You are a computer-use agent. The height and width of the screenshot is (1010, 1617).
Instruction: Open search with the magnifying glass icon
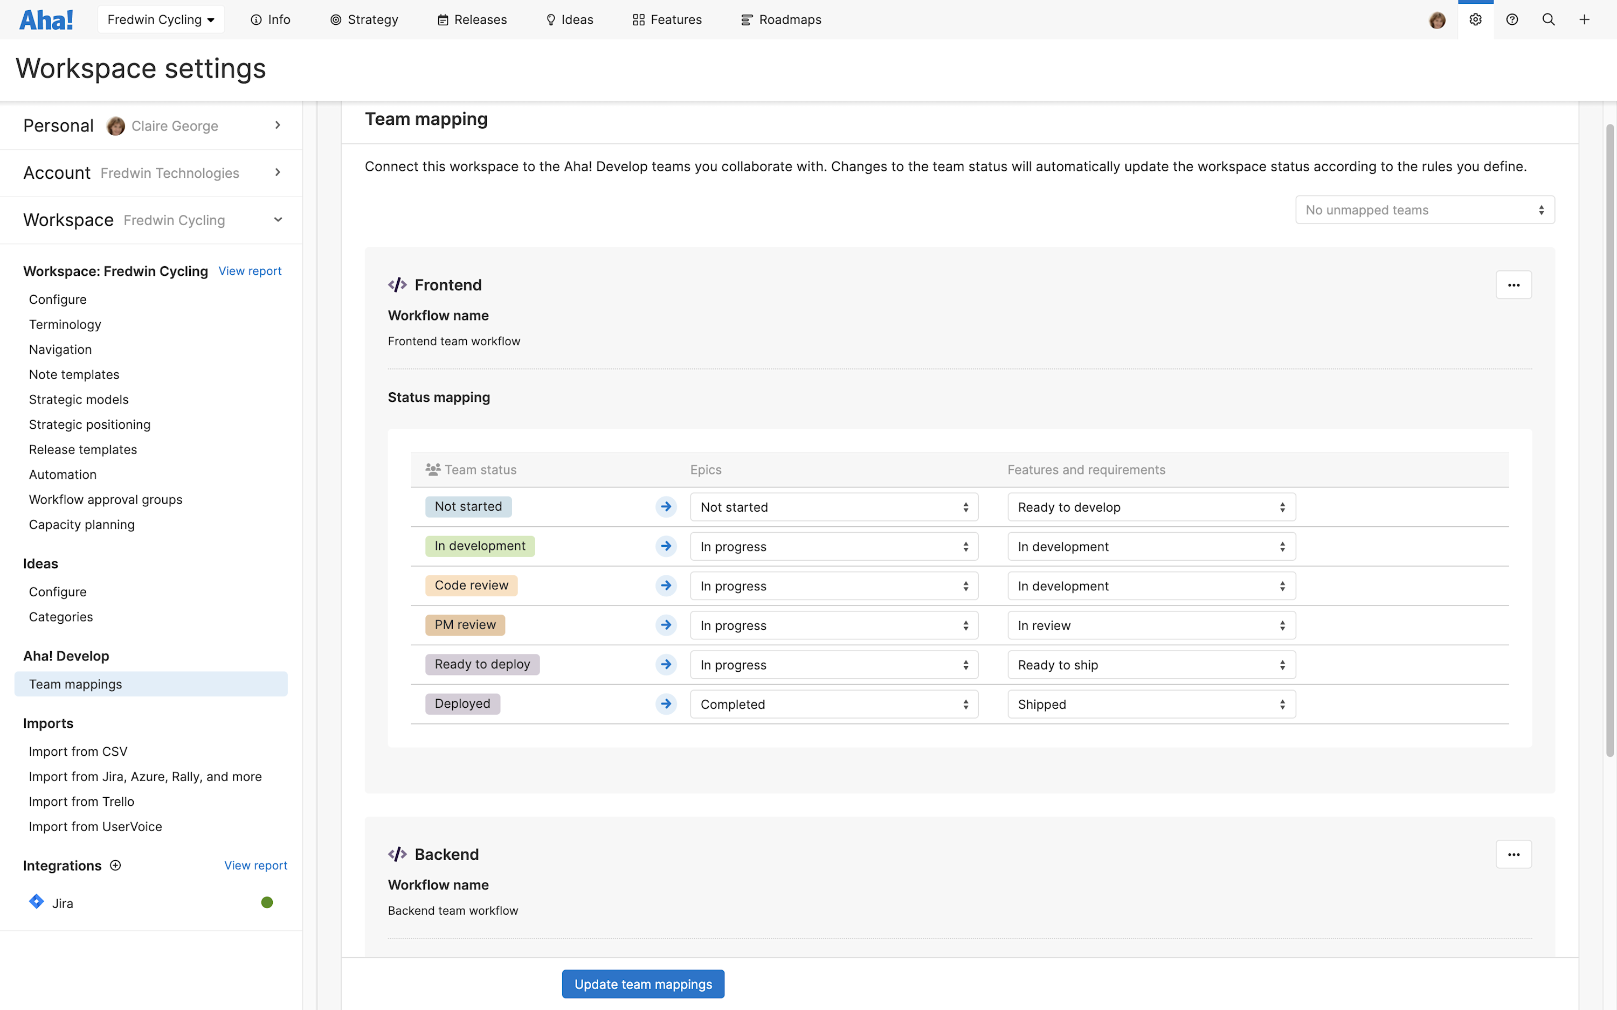pyautogui.click(x=1549, y=19)
